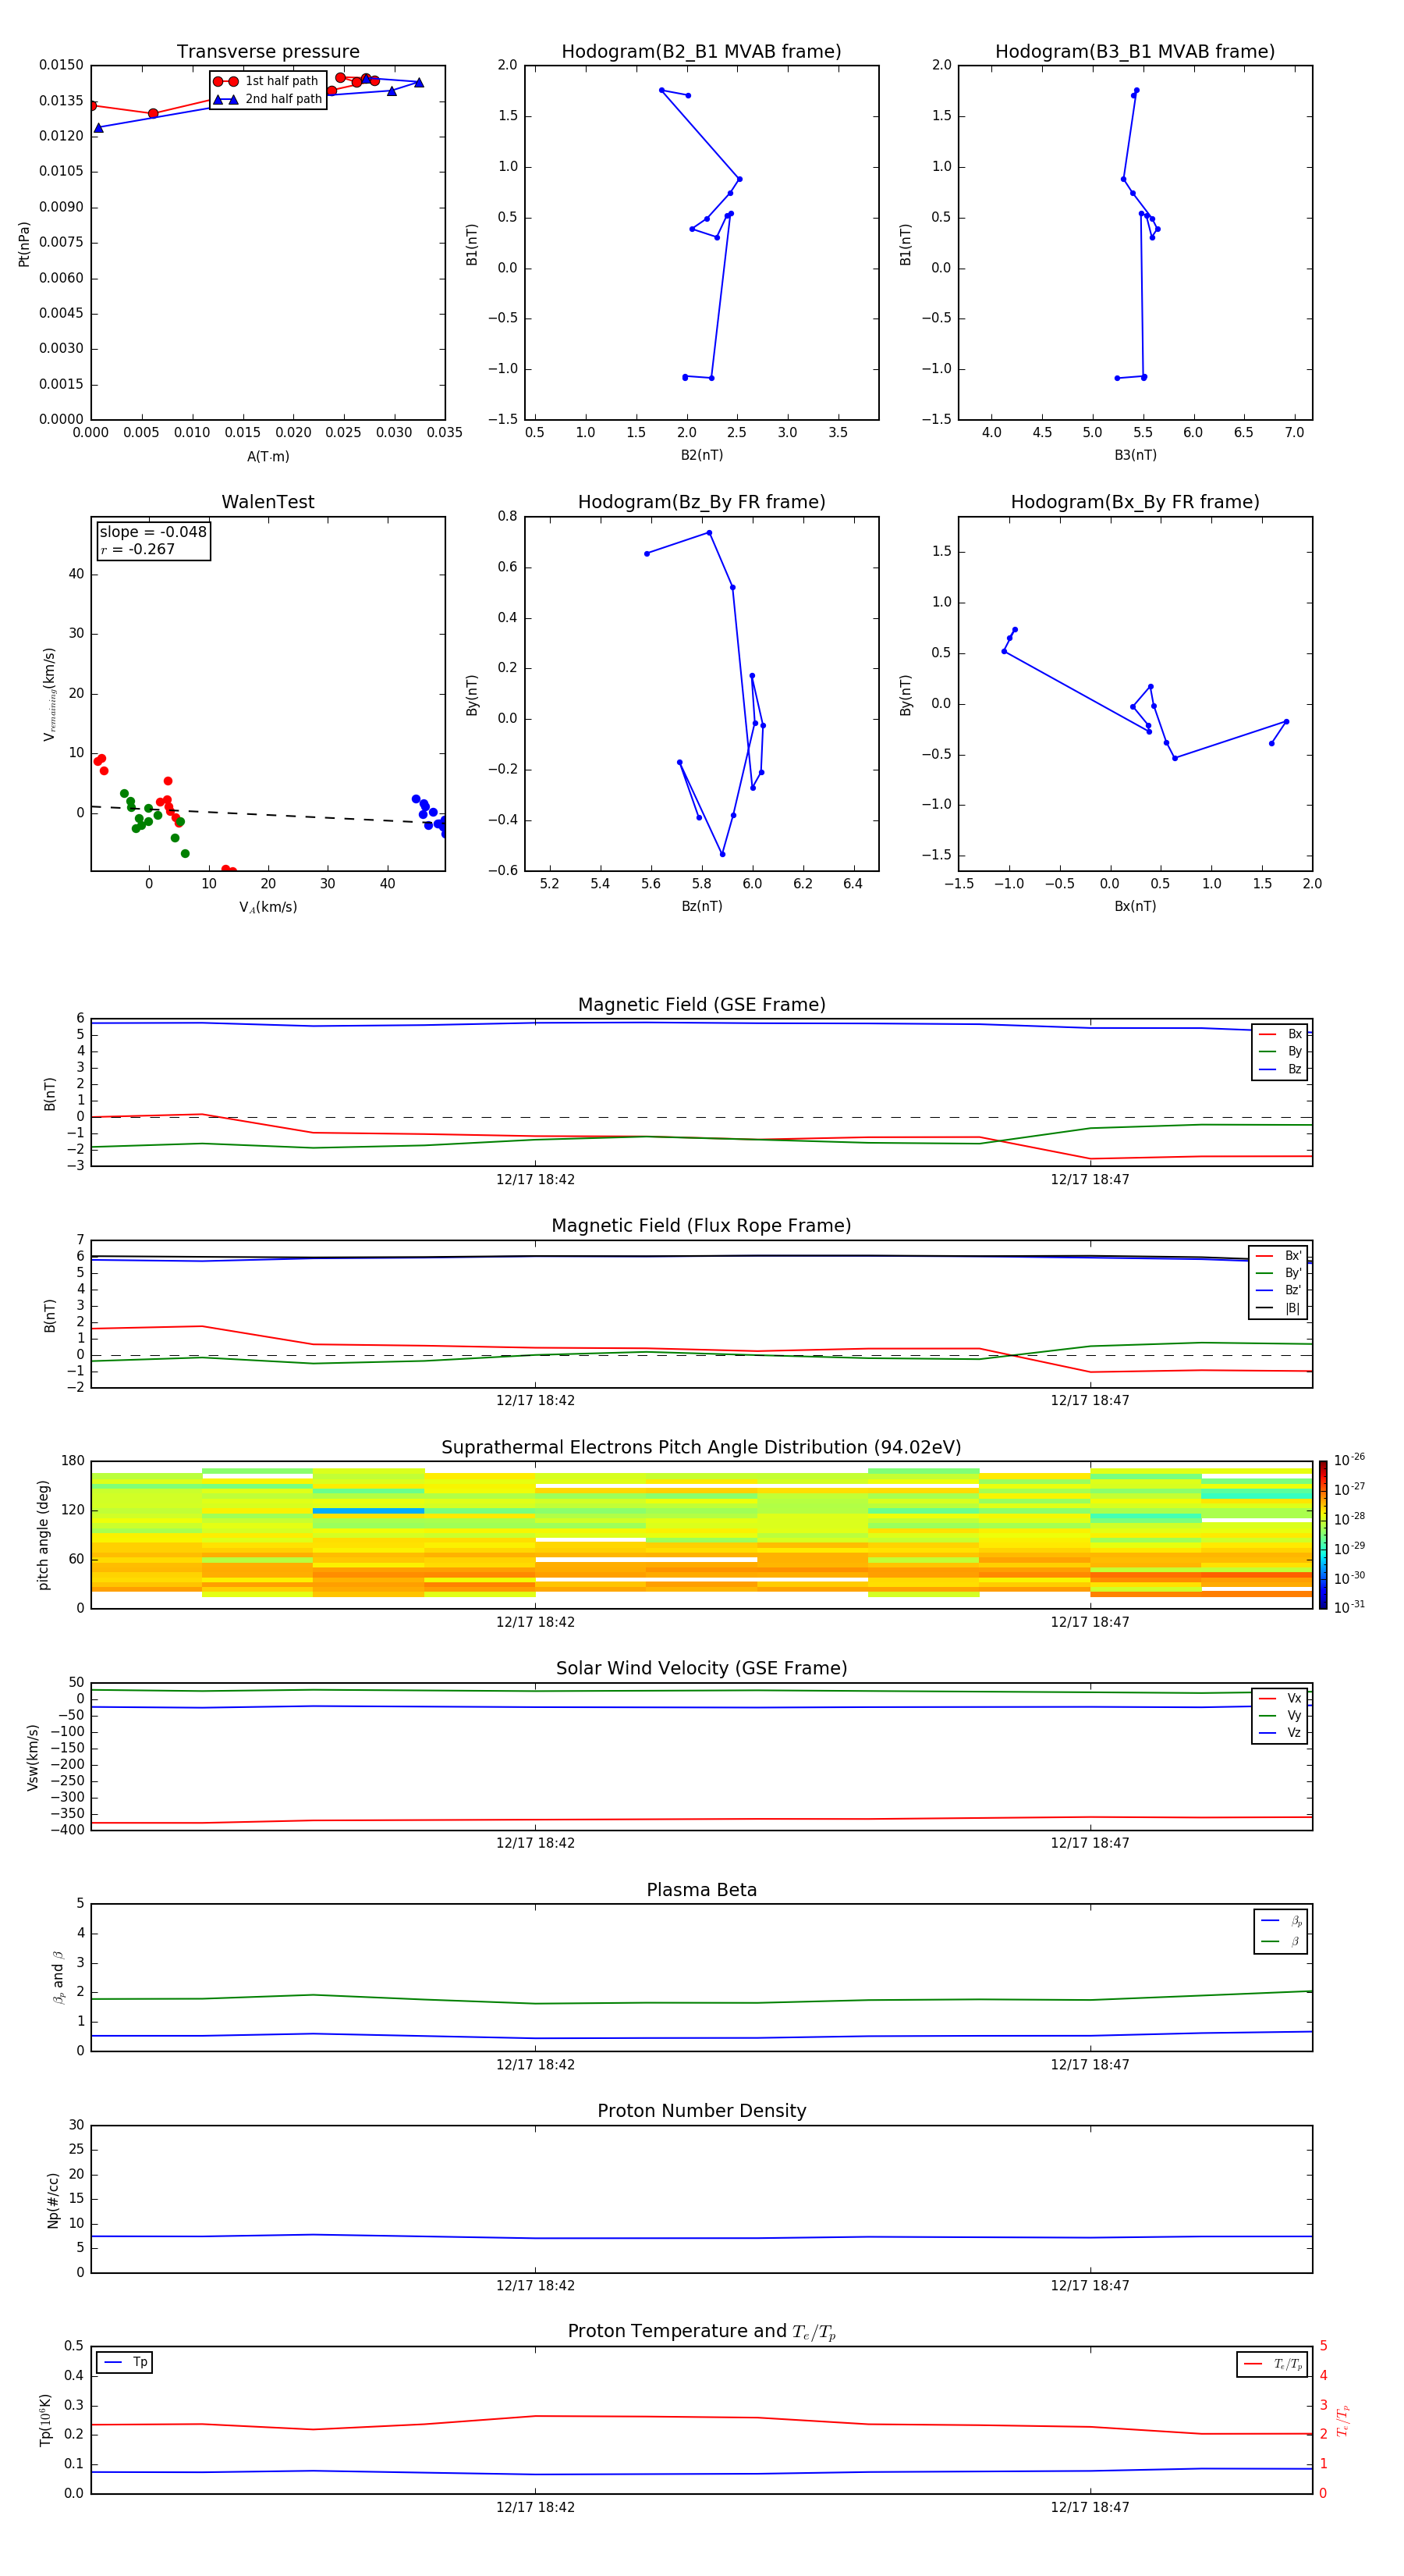This screenshot has width=1404, height=2576.
Task: Click the 'r = -0.267' annotation
Action: (x=138, y=549)
